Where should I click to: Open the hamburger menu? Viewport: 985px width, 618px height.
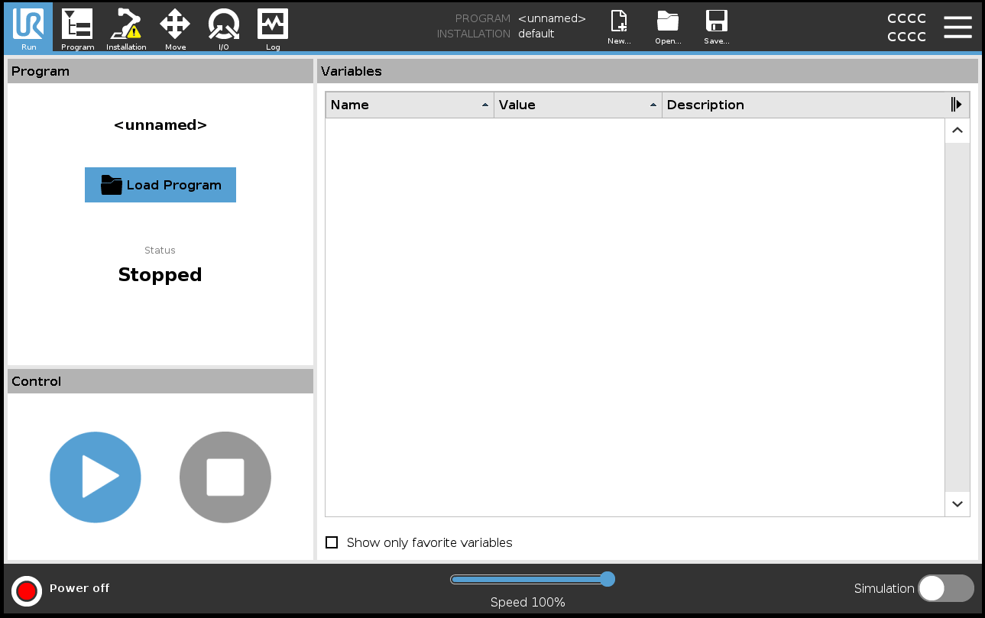tap(957, 28)
